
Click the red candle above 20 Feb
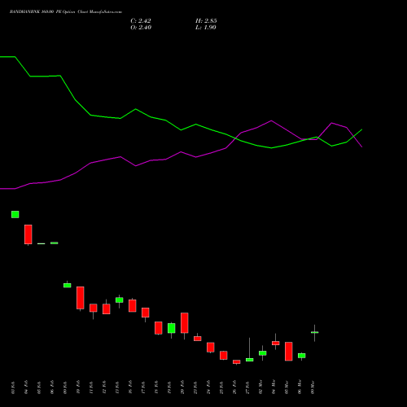pyautogui.click(x=185, y=323)
